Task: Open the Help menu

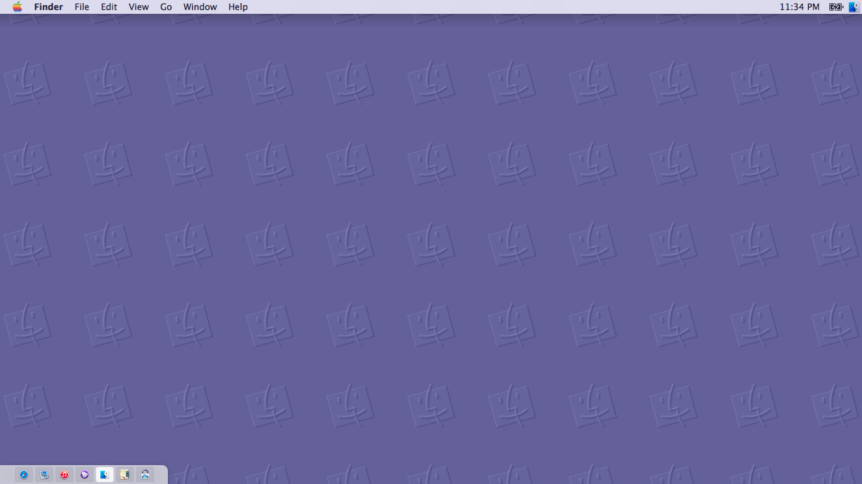Action: coord(238,7)
